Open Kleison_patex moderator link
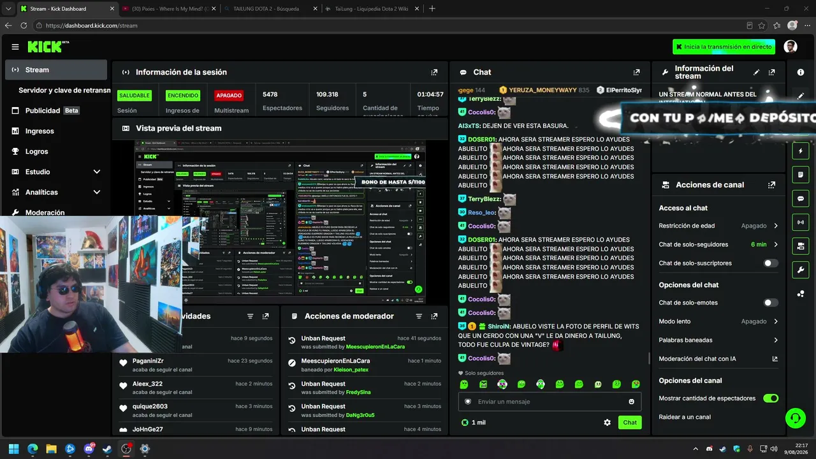This screenshot has width=816, height=459. click(x=351, y=370)
